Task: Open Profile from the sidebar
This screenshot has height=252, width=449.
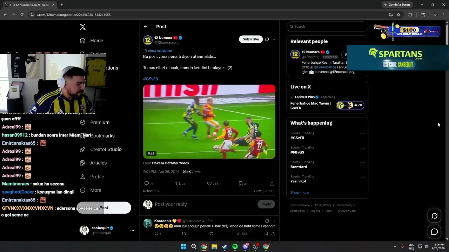Action: (x=92, y=176)
